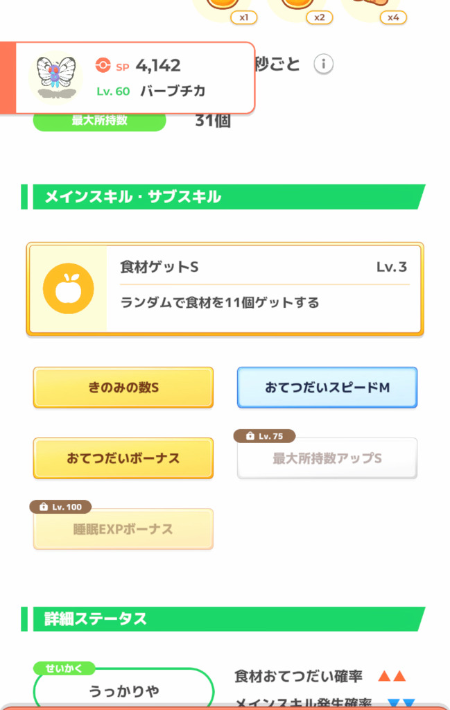Select the ingredient icon labeled x4
450x710 pixels.
378,6
